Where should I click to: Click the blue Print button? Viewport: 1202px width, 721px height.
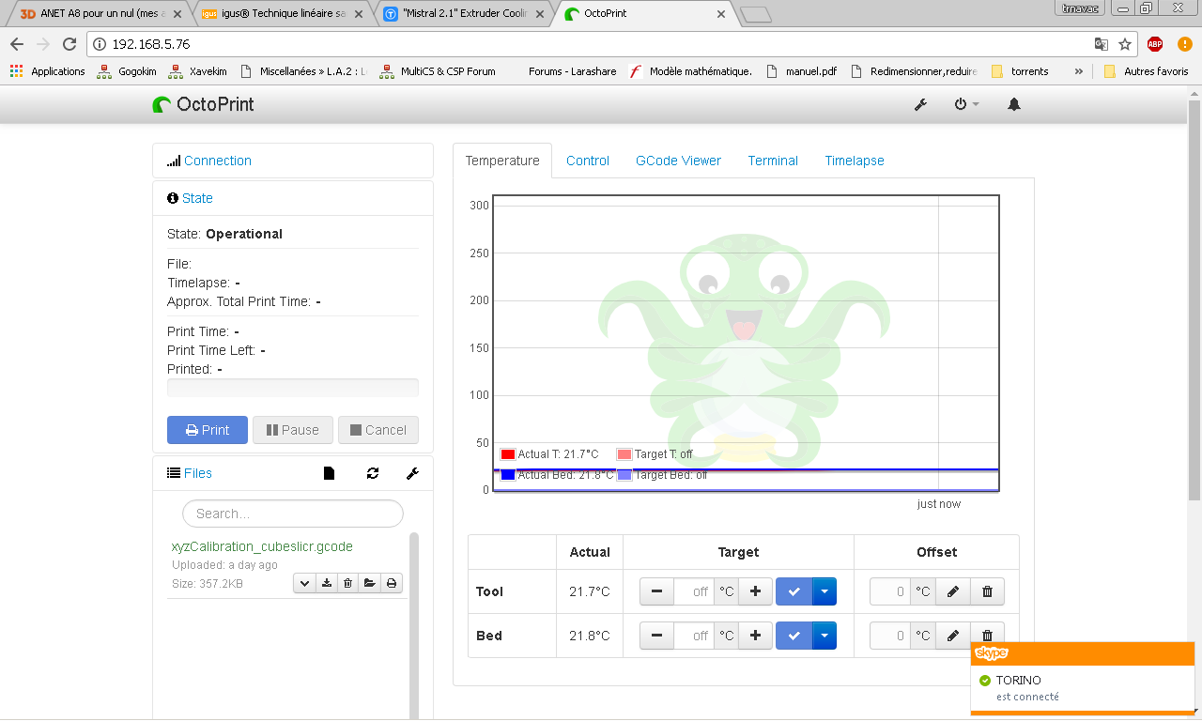(208, 430)
